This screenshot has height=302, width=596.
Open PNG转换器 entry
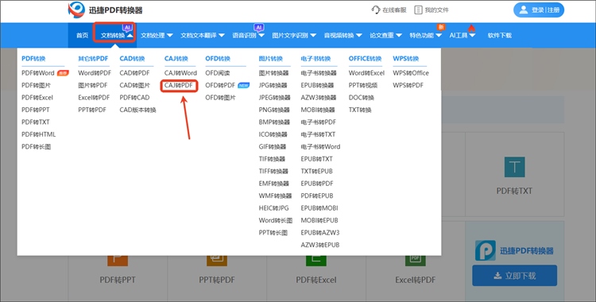coord(274,110)
